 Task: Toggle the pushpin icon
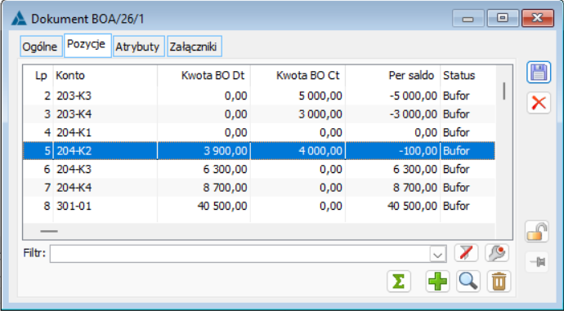[537, 262]
